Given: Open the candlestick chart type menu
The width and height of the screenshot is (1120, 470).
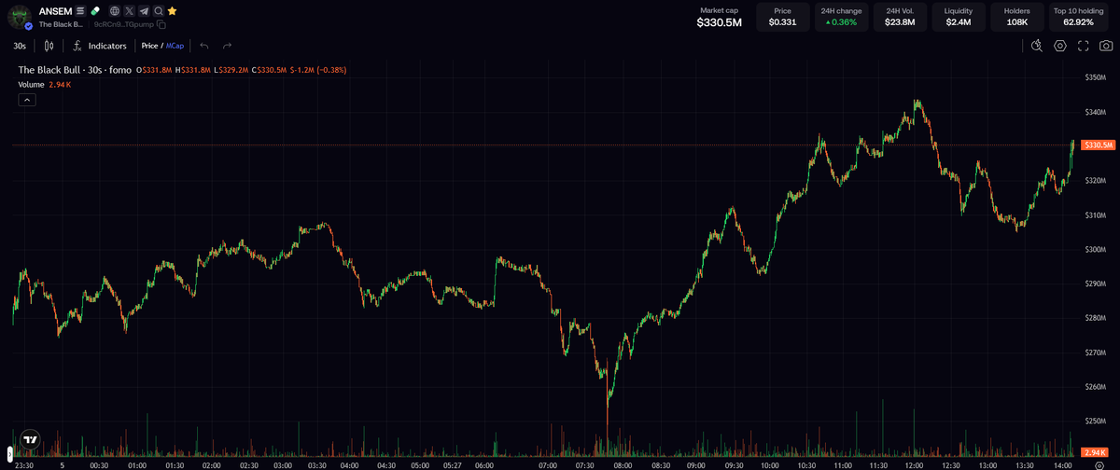Looking at the screenshot, I should coord(49,45).
